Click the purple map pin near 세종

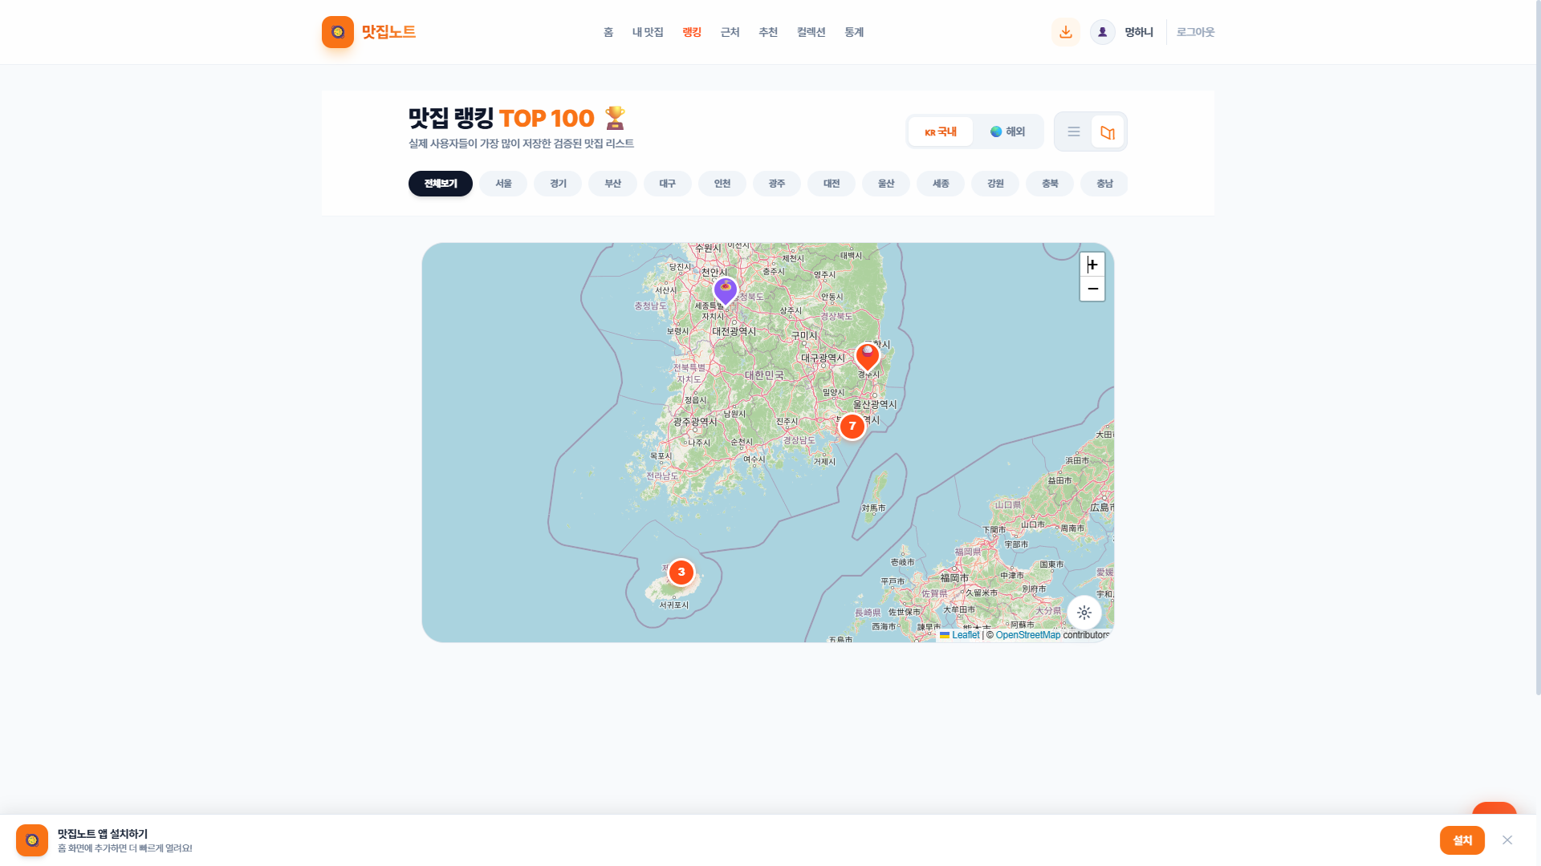pos(726,291)
